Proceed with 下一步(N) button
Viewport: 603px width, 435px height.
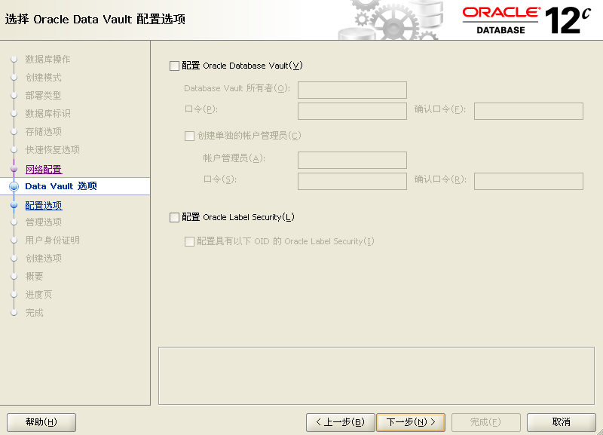click(411, 422)
